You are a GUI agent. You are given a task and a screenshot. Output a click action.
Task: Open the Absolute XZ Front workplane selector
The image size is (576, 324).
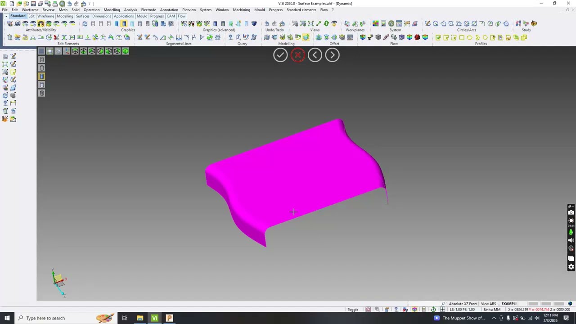tap(463, 304)
